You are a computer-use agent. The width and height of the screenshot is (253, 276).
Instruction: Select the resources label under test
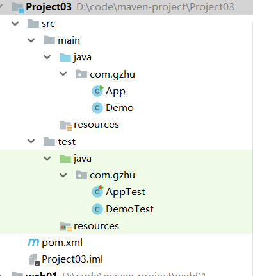[96, 226]
